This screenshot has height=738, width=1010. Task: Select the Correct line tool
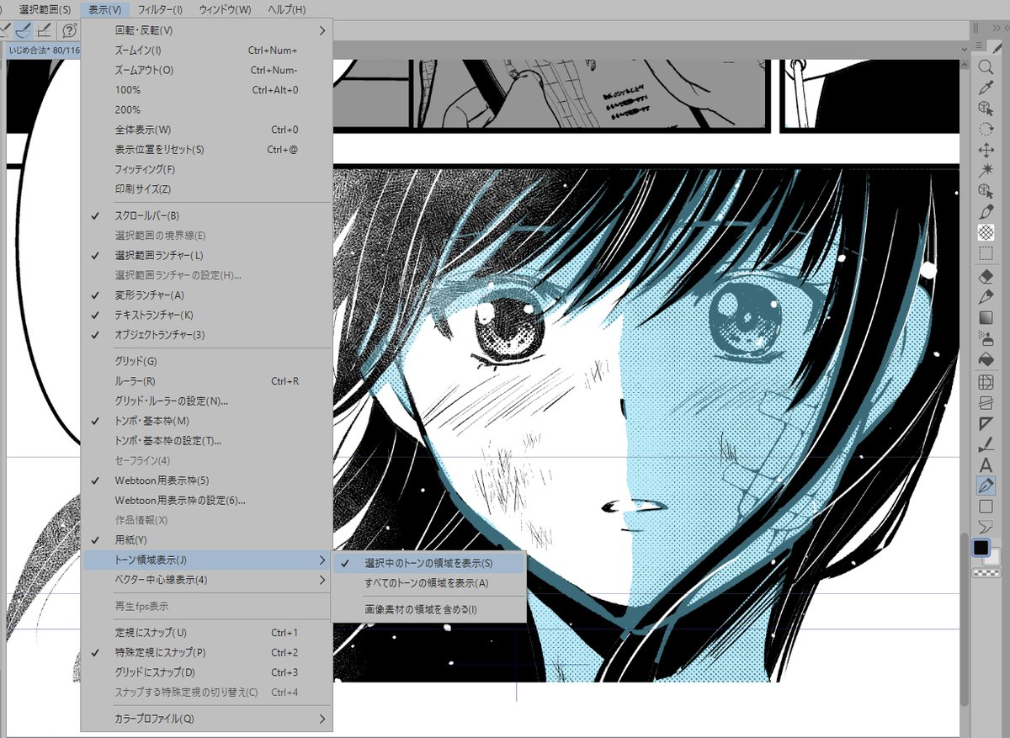(x=986, y=444)
